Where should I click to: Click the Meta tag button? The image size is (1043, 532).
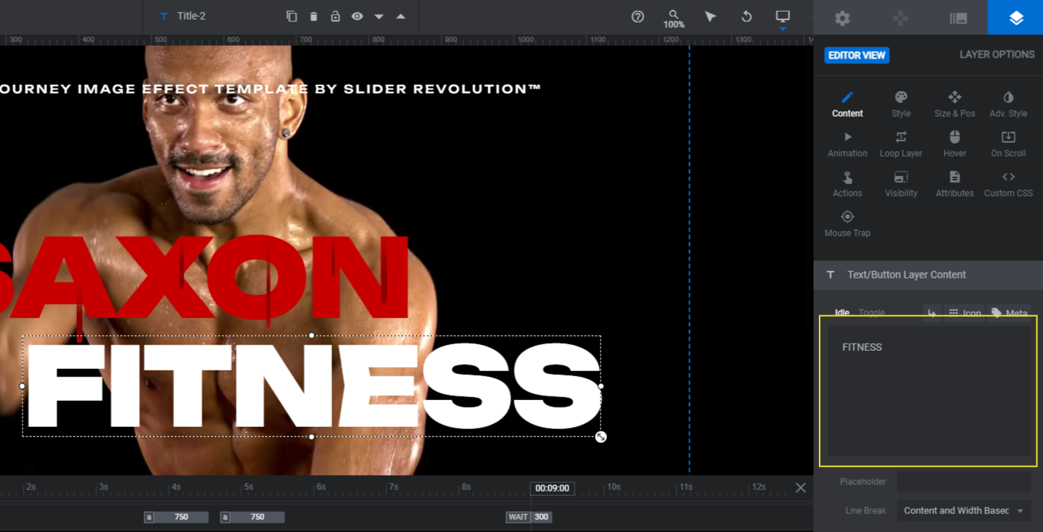[1009, 313]
